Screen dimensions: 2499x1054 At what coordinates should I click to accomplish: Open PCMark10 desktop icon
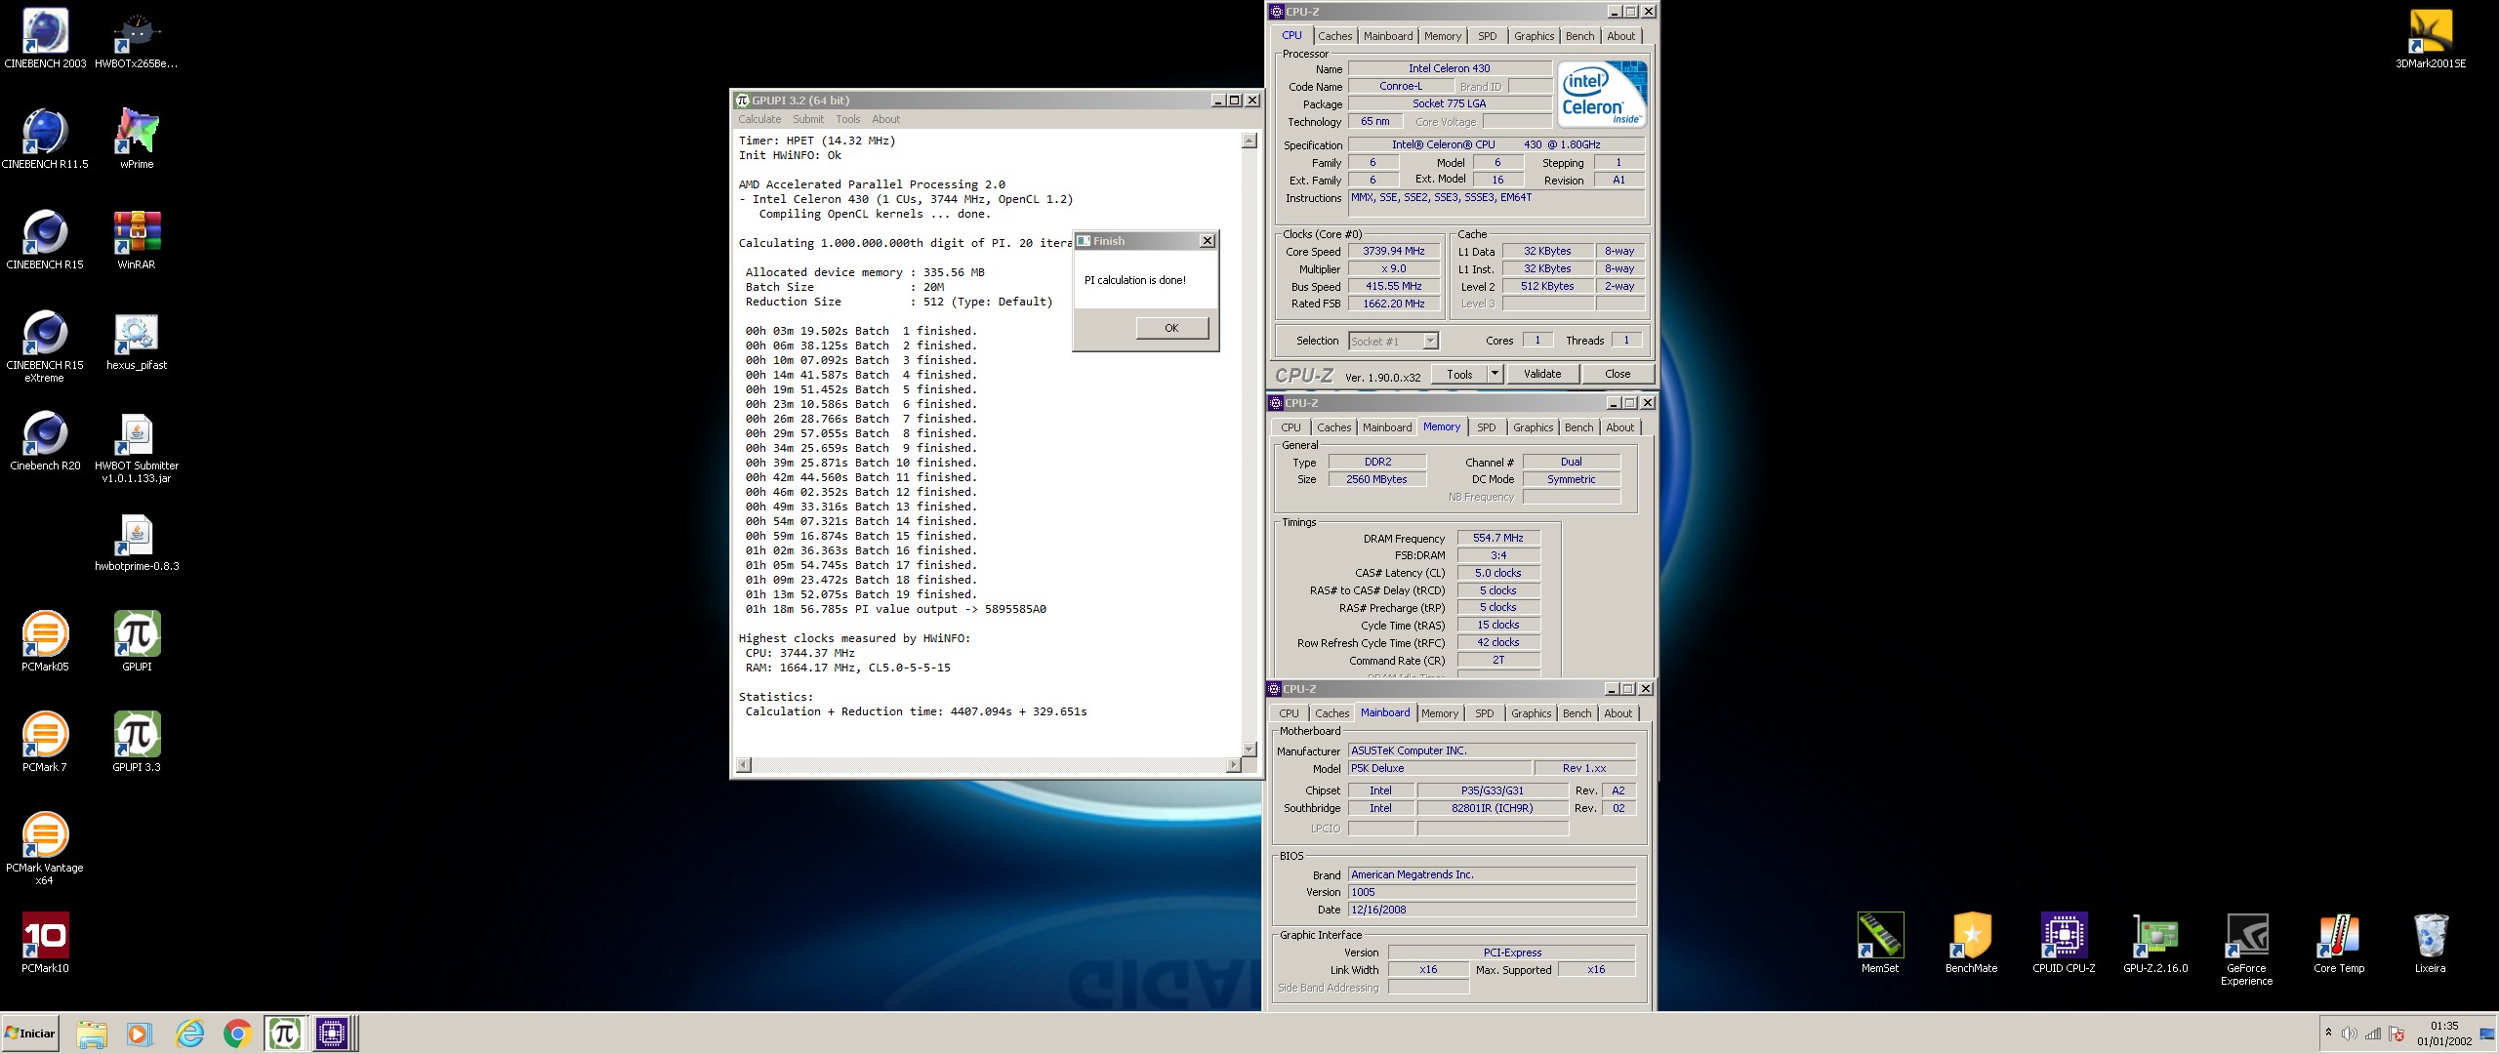click(x=45, y=944)
